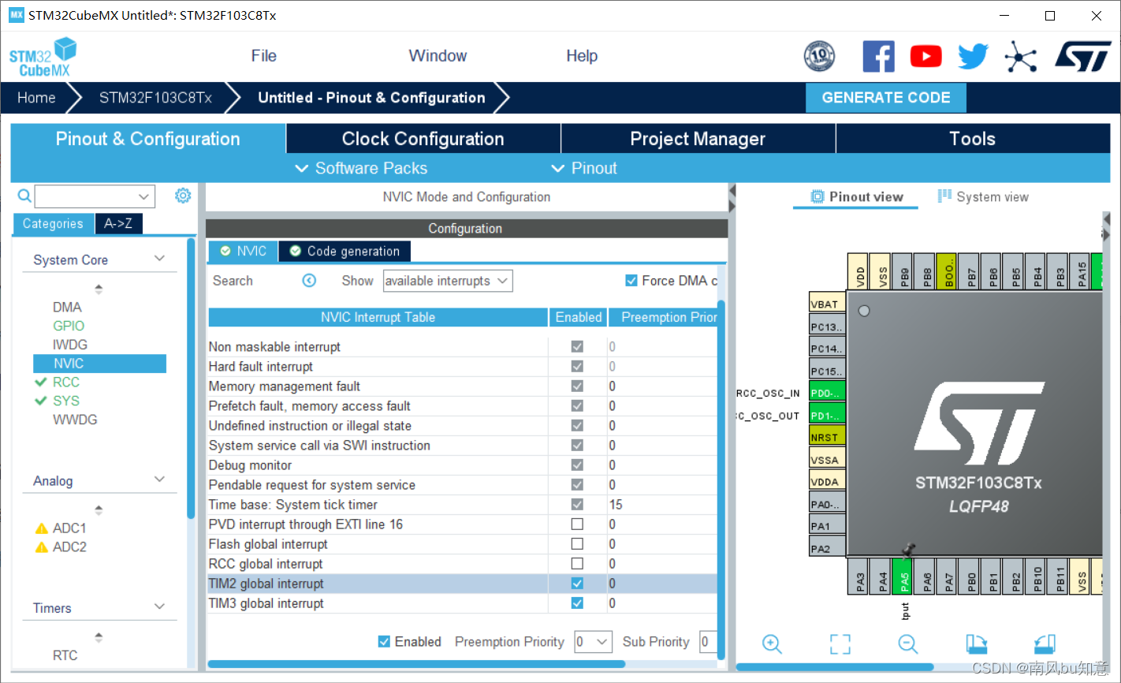Viewport: 1121px width, 683px height.
Task: Click the categories panel vertical scrollbar
Action: [x=191, y=379]
